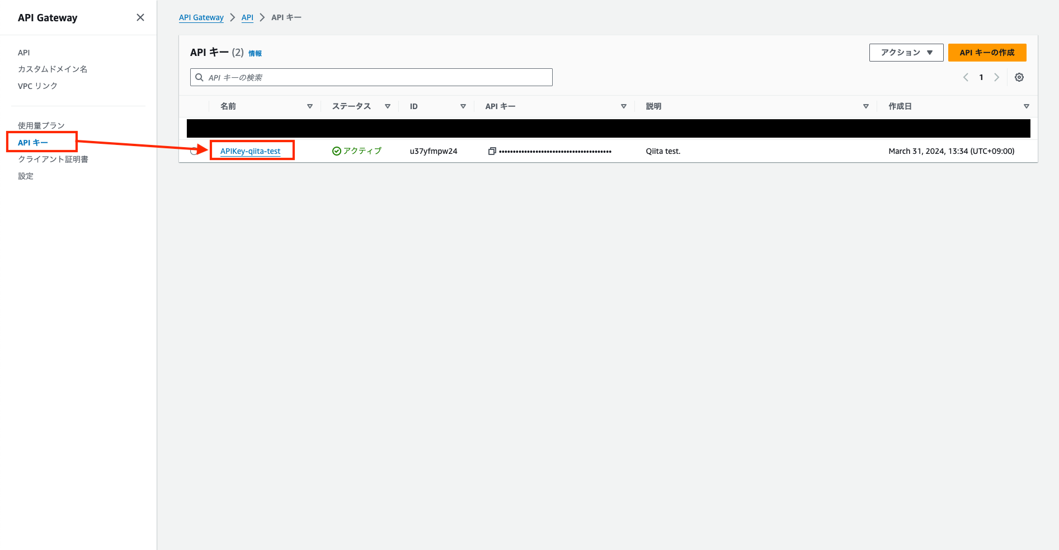Screen dimensions: 1059x550
Task: Copy the masked API key value
Action: tap(492, 151)
